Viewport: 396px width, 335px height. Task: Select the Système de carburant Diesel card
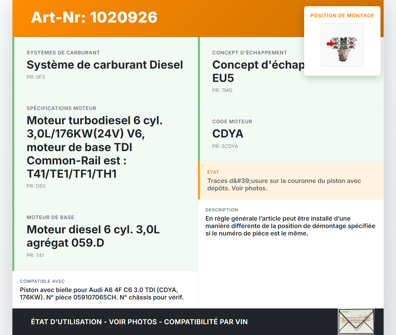click(105, 65)
